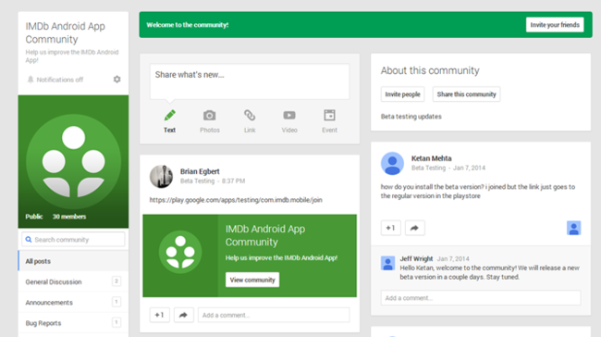Screen dimensions: 601x337
Task: Share Ketan Mehta's post with arrow icon
Action: (x=415, y=228)
